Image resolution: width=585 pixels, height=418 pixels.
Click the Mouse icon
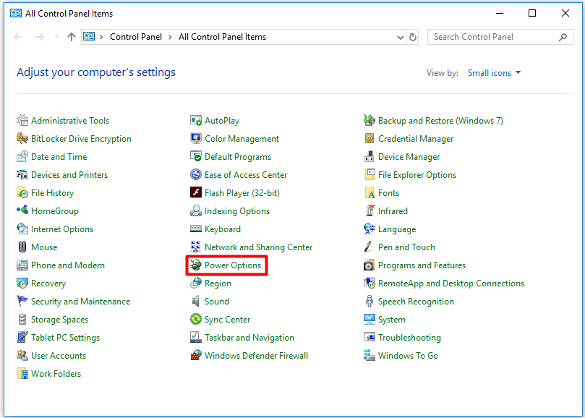22,247
